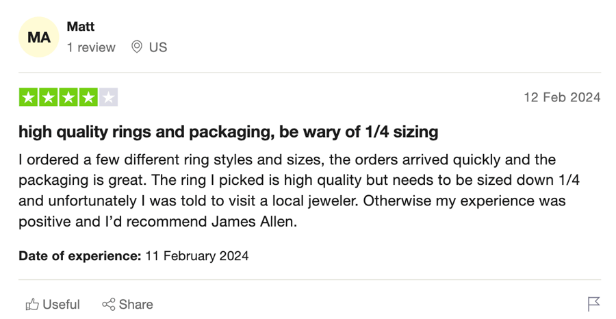Flag this review with the flag icon

[x=593, y=304]
